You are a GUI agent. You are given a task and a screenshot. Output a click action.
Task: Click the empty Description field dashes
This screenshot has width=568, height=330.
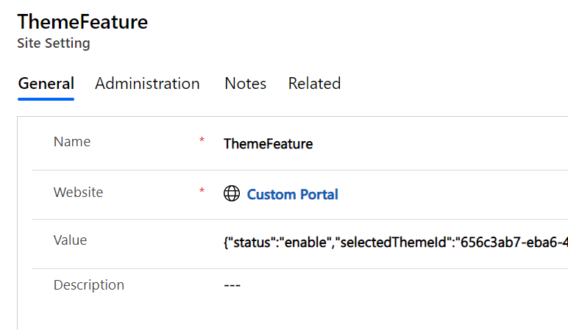click(x=232, y=285)
